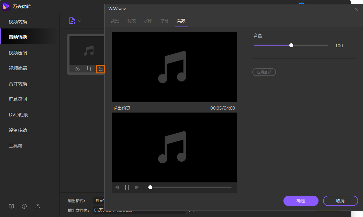Click the app logo in the title bar
Image resolution: width=363 pixels, height=217 pixels.
[5, 6]
